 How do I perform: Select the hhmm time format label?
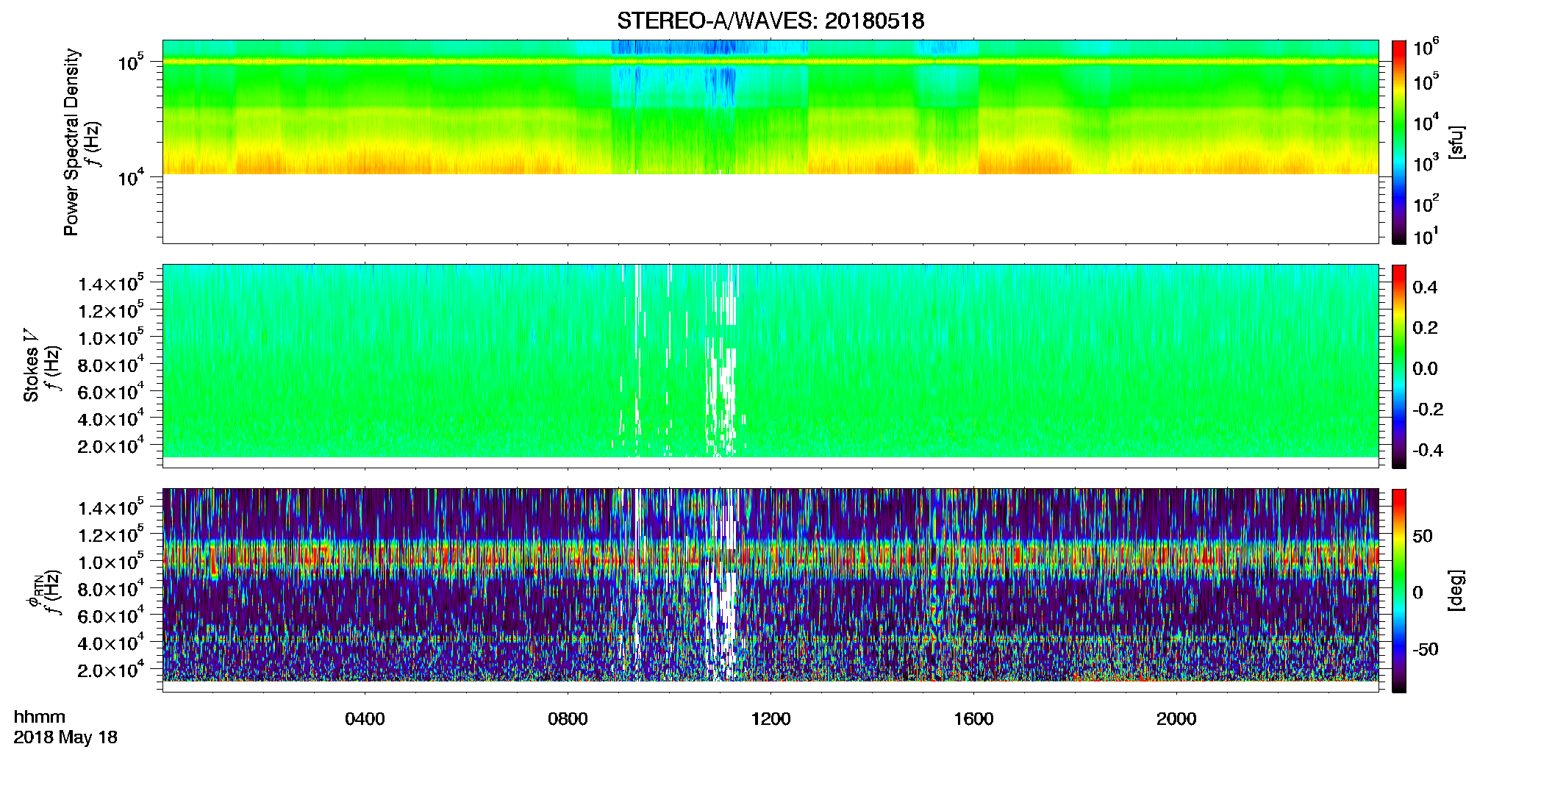pos(40,717)
